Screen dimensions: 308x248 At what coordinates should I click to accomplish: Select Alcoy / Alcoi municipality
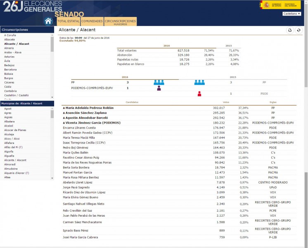click(12, 138)
